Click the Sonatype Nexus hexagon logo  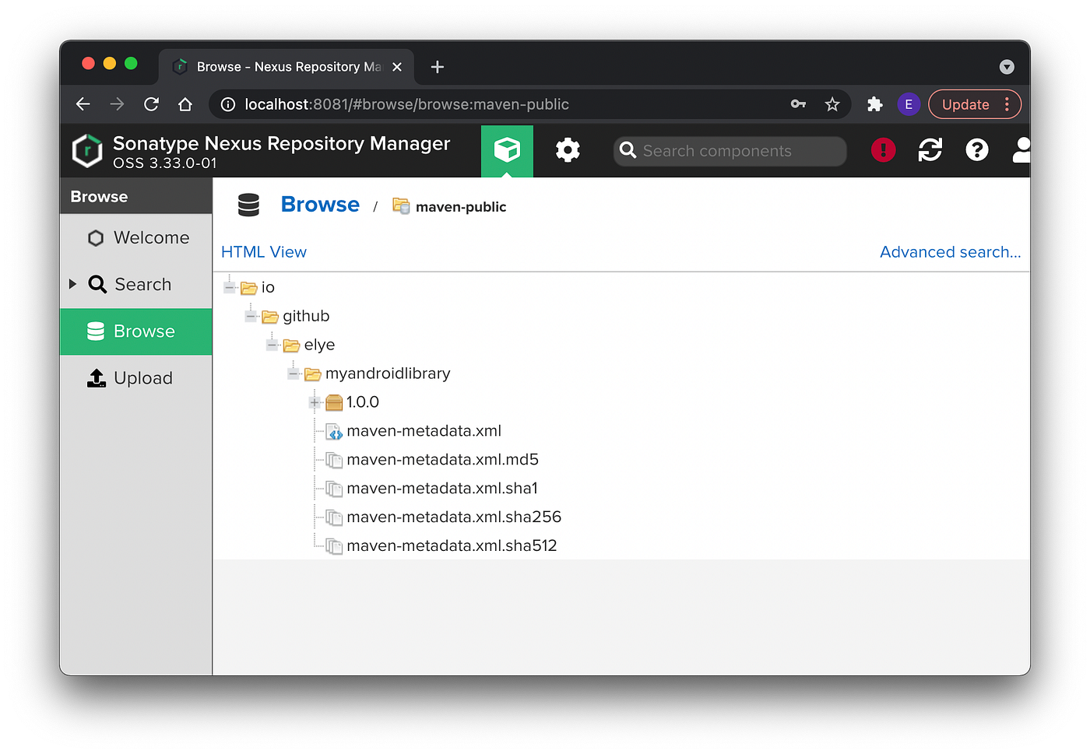tap(86, 150)
